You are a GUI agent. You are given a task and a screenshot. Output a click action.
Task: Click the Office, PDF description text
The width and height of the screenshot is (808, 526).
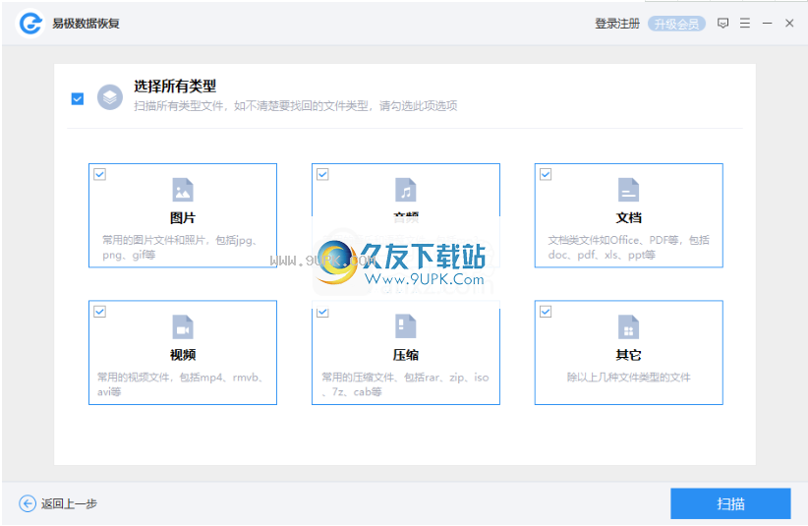(628, 248)
